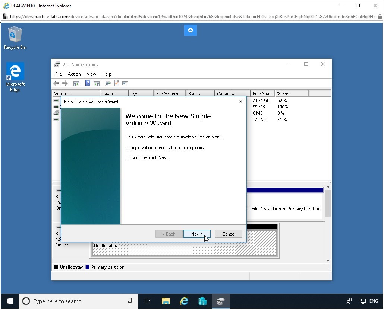Select the Microsoft Edge desktop shortcut

pyautogui.click(x=15, y=77)
